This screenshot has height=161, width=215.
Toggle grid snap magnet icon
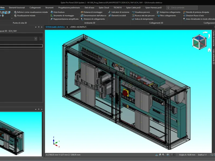point(163,155)
